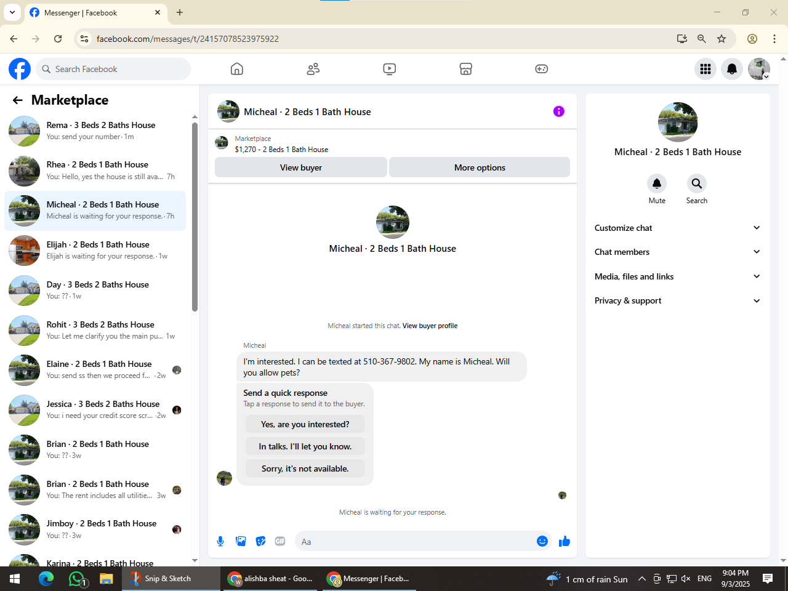The height and width of the screenshot is (591, 788).
Task: Open the purple conversation information icon
Action: coord(559,111)
